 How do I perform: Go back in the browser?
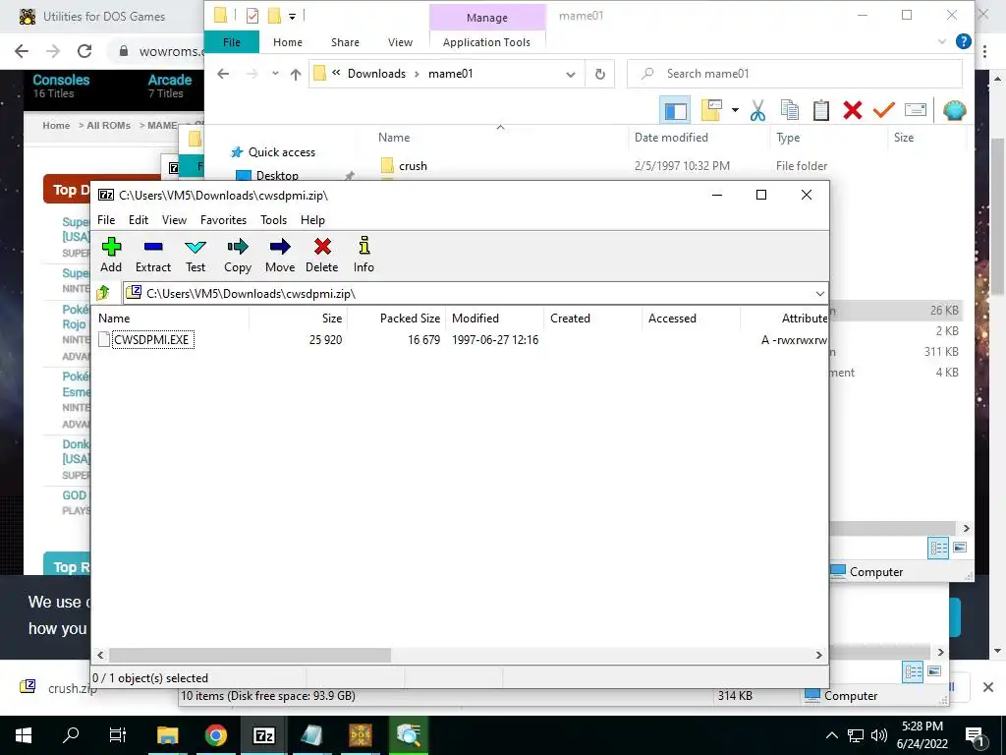(22, 51)
